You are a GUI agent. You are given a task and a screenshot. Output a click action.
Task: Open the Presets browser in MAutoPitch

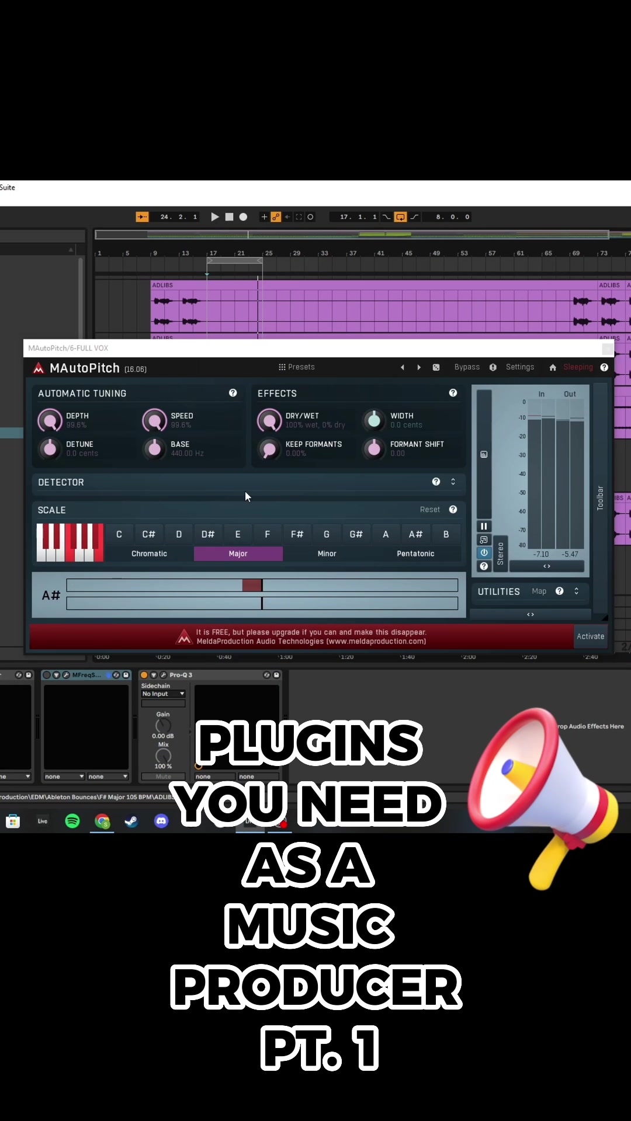pyautogui.click(x=297, y=367)
